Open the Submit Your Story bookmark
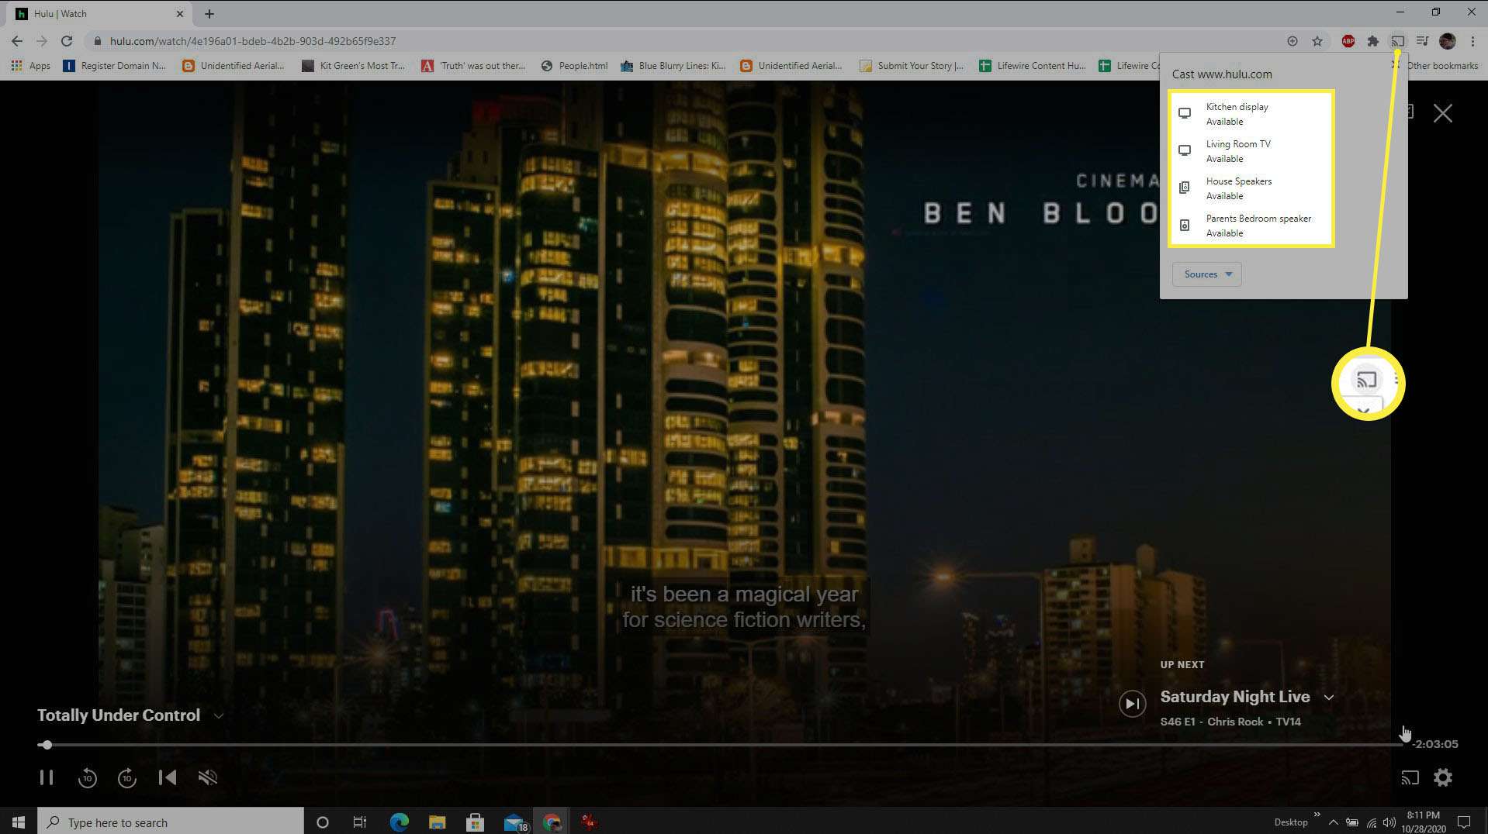1488x834 pixels. click(912, 66)
